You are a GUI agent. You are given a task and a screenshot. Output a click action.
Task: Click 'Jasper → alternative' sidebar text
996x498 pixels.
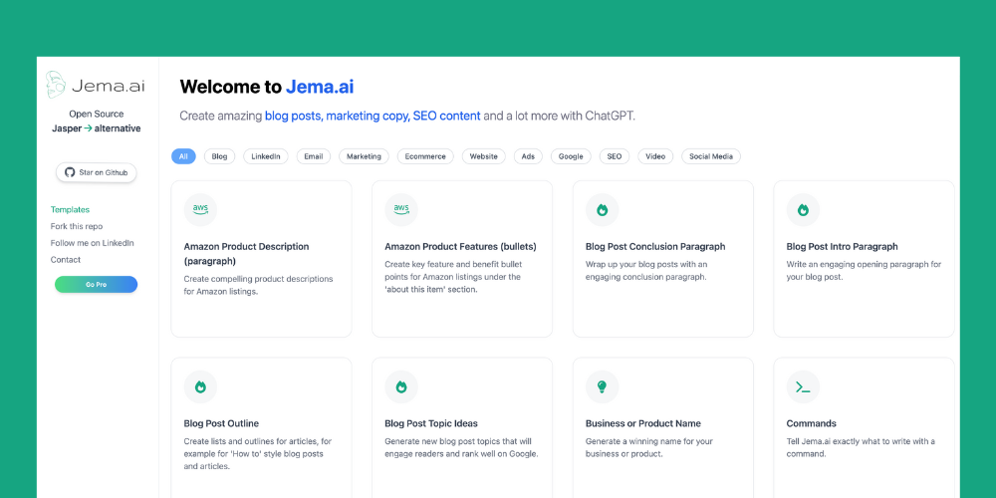coord(96,128)
